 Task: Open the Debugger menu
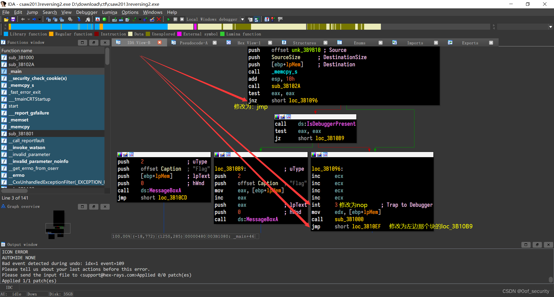[87, 12]
